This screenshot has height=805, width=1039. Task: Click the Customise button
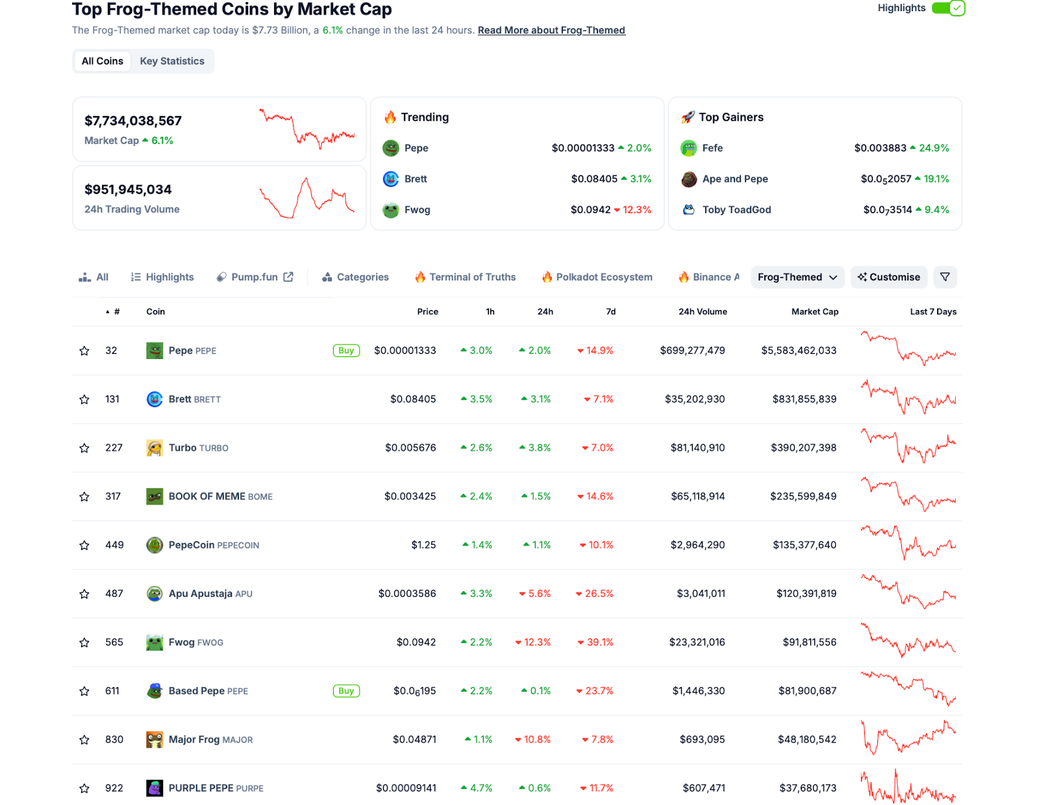pyautogui.click(x=889, y=277)
